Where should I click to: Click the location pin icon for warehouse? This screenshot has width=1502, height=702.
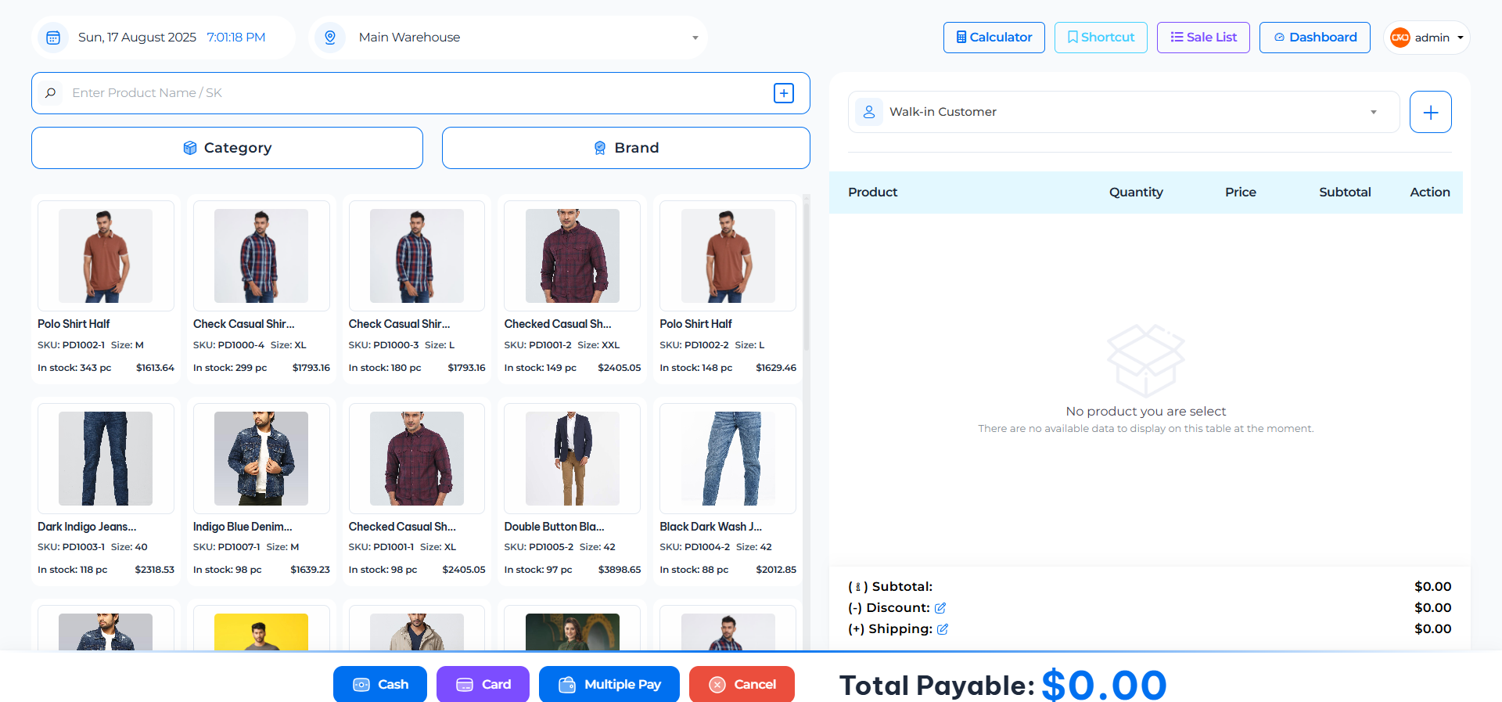tap(330, 38)
